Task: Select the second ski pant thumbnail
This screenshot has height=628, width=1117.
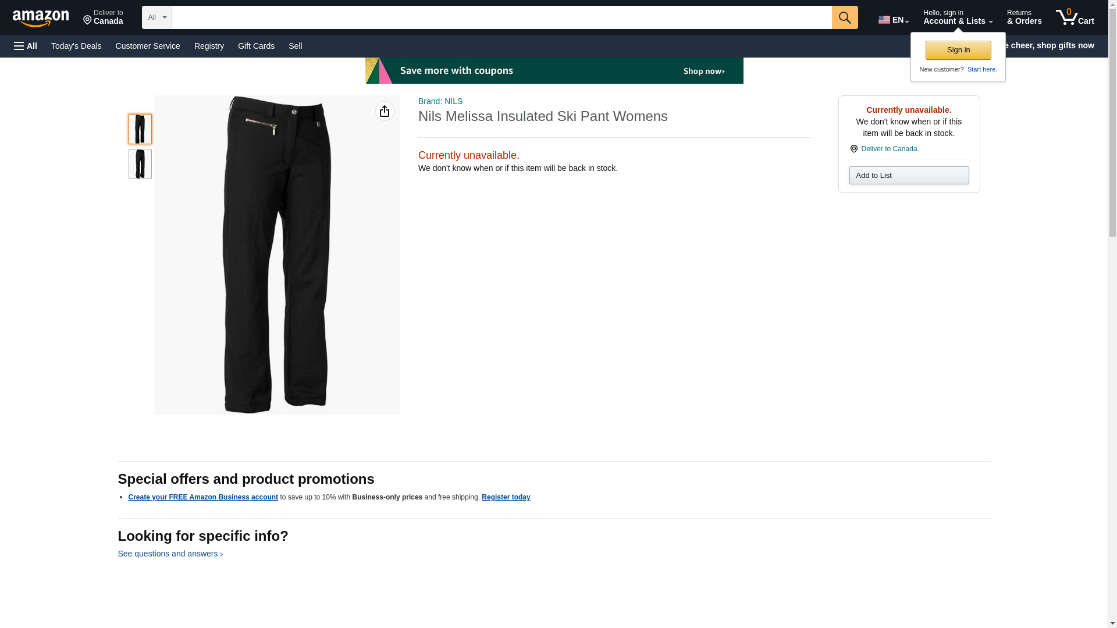Action: pos(140,164)
